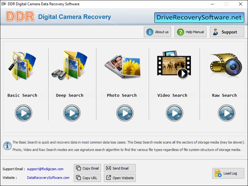This screenshot has width=248, height=186.
Task: Copy the support email address
Action: [x=87, y=168]
